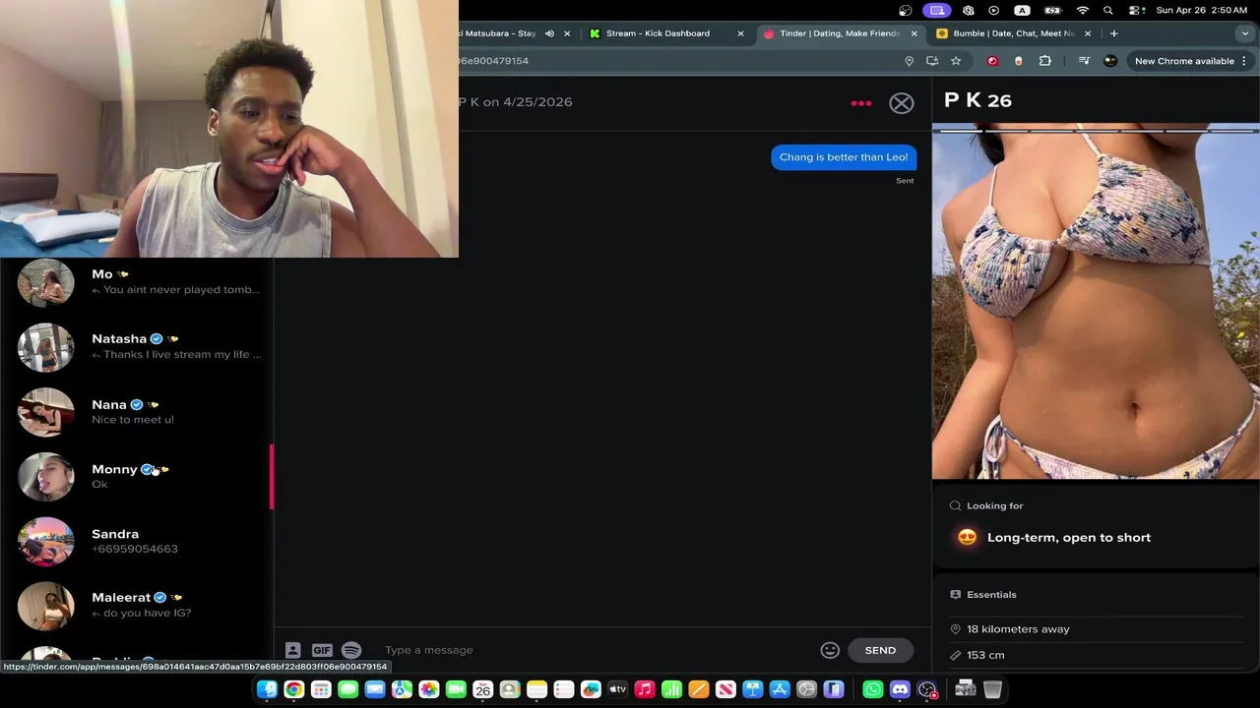Launch Music app from the Dock
This screenshot has width=1260, height=708.
pos(645,689)
